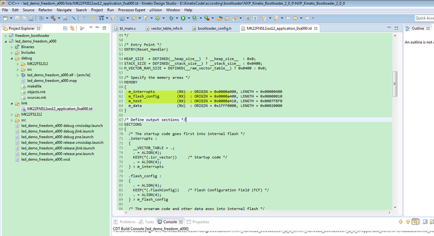Open the File menu
The image size is (434, 236).
click(x=5, y=10)
